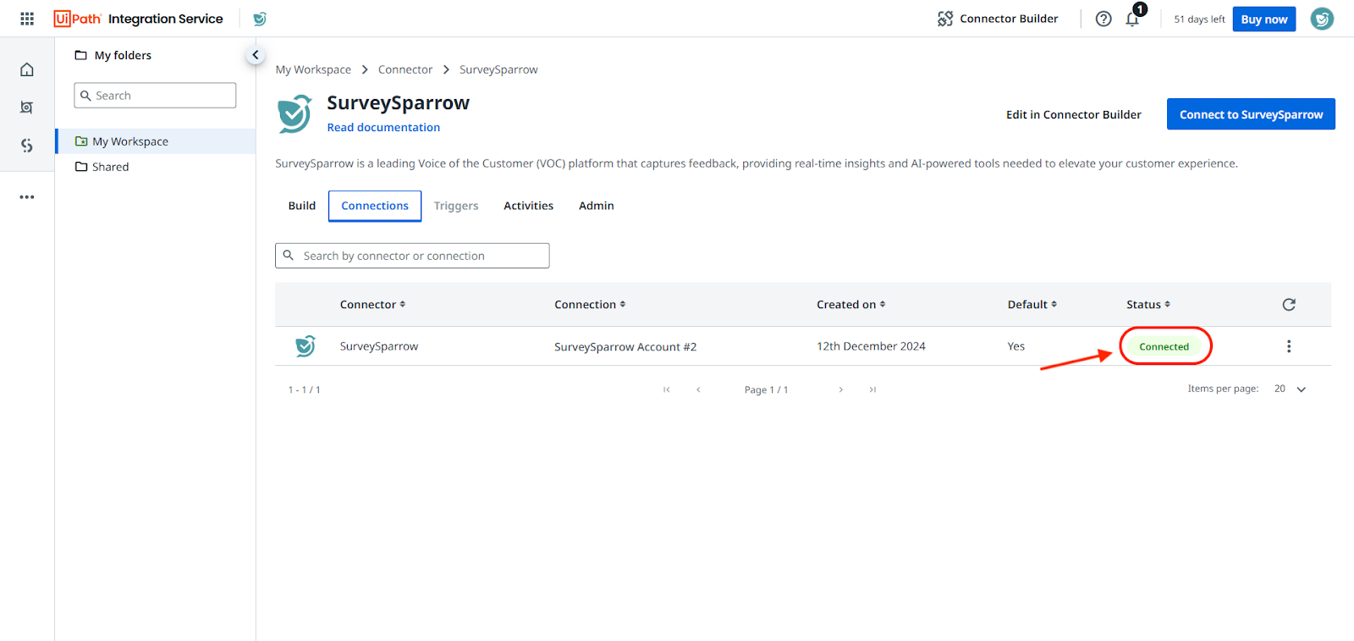Click the Home icon in left rail
Viewport: 1354px width, 641px height.
(x=27, y=69)
